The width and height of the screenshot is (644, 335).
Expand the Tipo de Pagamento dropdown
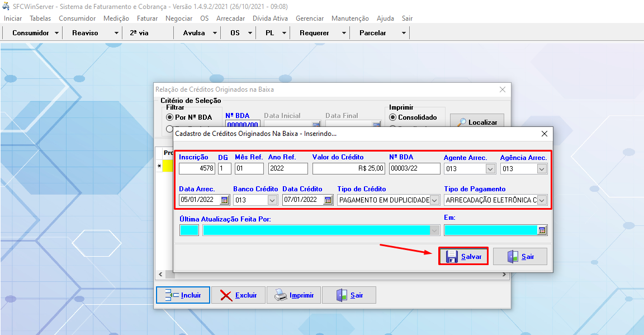tap(542, 200)
